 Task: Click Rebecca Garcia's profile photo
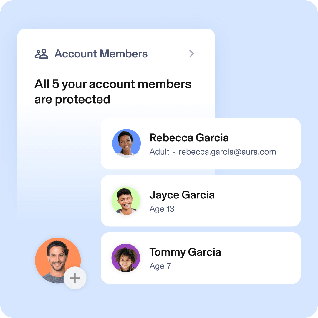tap(126, 143)
